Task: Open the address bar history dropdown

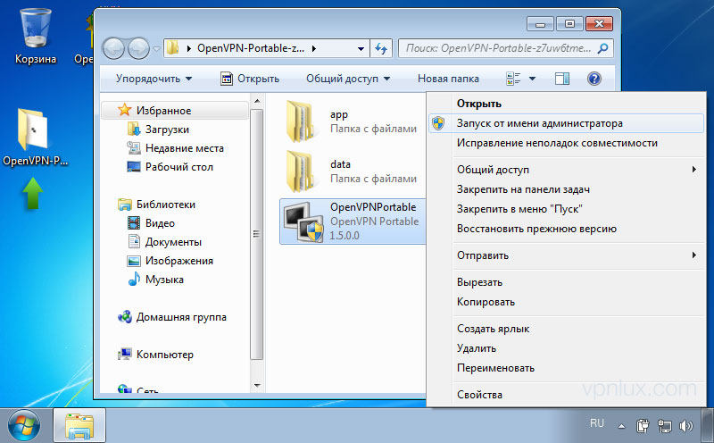Action: tap(361, 49)
